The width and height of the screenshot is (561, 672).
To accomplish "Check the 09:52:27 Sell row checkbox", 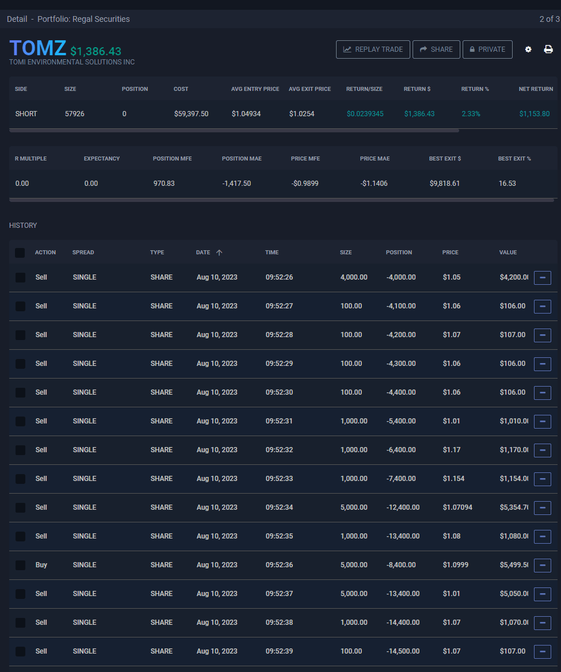I will (20, 306).
